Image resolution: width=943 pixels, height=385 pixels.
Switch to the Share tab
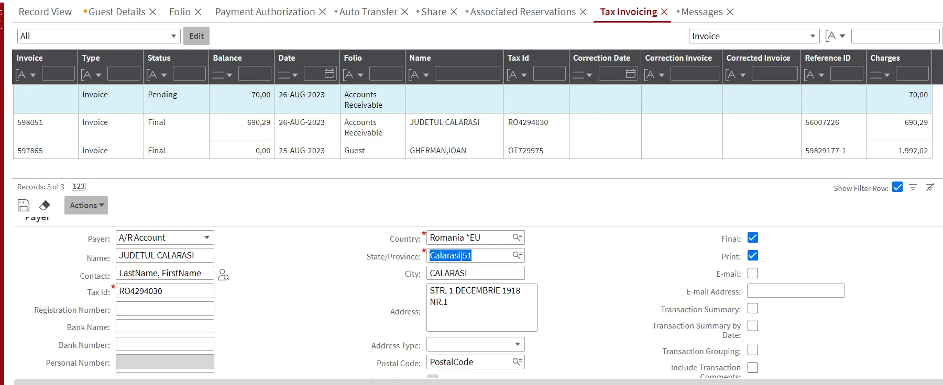[x=434, y=12]
